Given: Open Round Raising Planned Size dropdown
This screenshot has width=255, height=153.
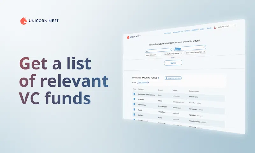Looking at the screenshot, I should [195, 52].
